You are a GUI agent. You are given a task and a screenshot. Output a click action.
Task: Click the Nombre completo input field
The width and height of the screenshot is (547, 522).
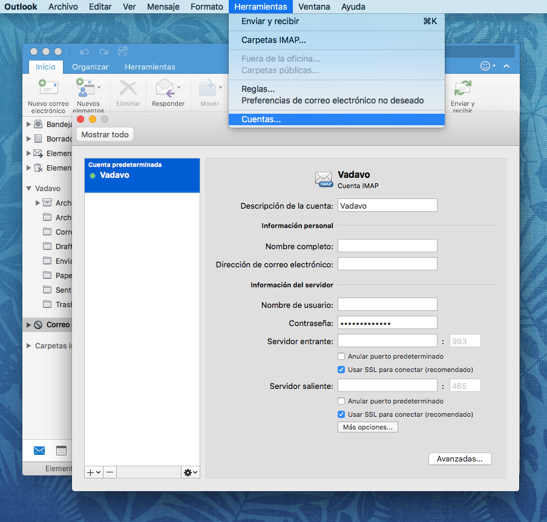pos(387,246)
